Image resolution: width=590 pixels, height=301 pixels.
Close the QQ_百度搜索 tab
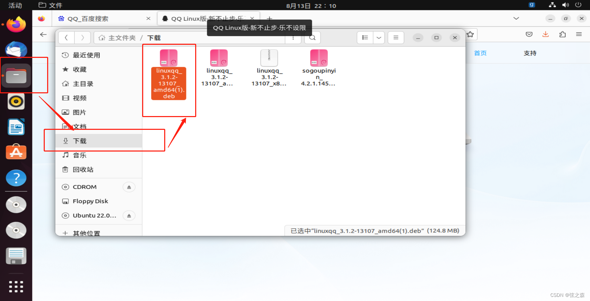[148, 19]
